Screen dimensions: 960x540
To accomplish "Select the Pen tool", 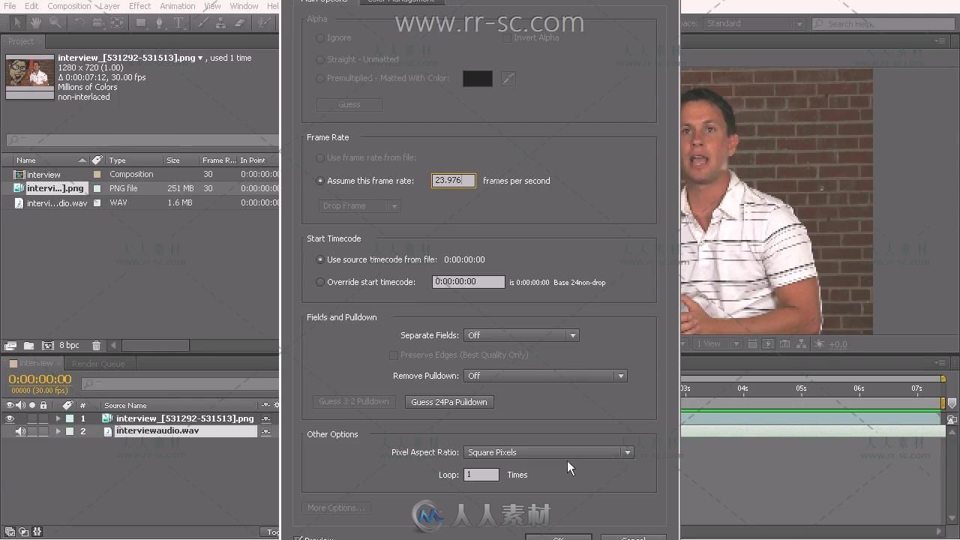I will [x=160, y=22].
